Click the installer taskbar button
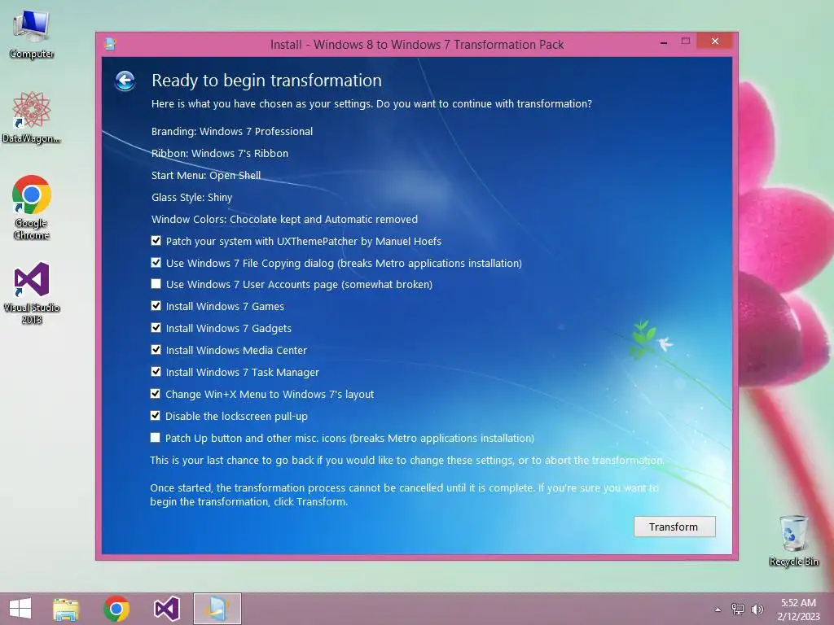 point(217,609)
